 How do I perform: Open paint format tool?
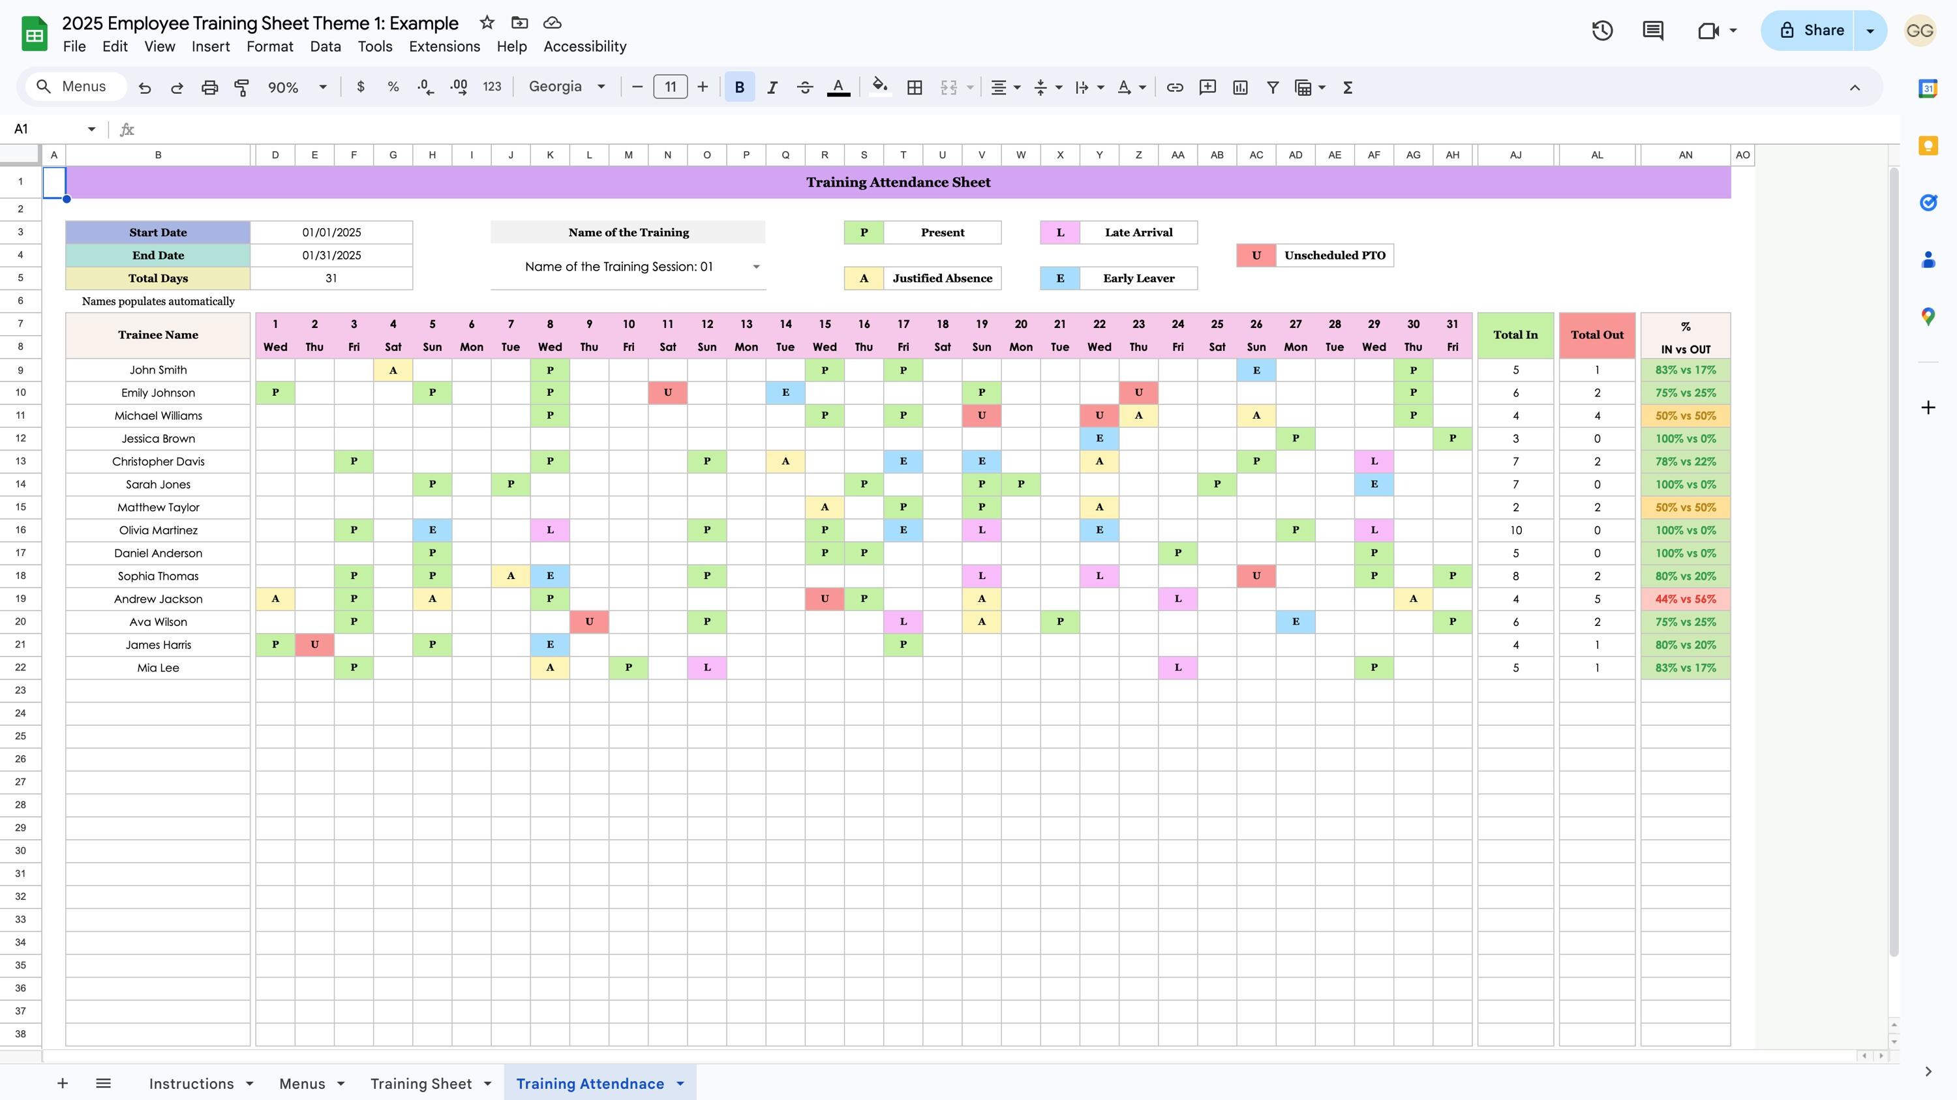click(x=241, y=87)
